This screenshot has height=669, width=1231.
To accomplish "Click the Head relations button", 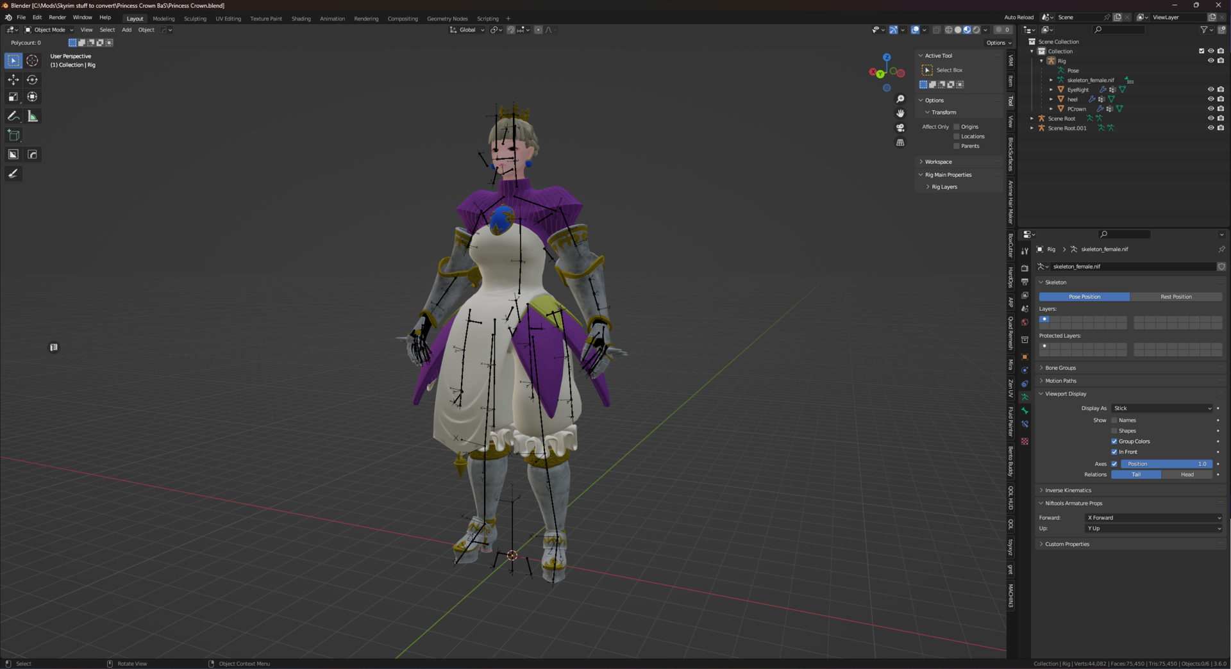I will (1187, 475).
